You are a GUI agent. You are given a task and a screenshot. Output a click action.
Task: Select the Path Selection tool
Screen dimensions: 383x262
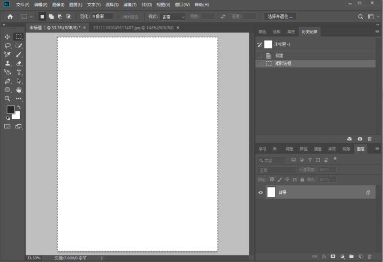(x=19, y=81)
